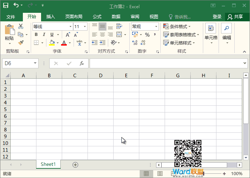
Task: Apply accounting number format icon
Action: [x=135, y=34]
